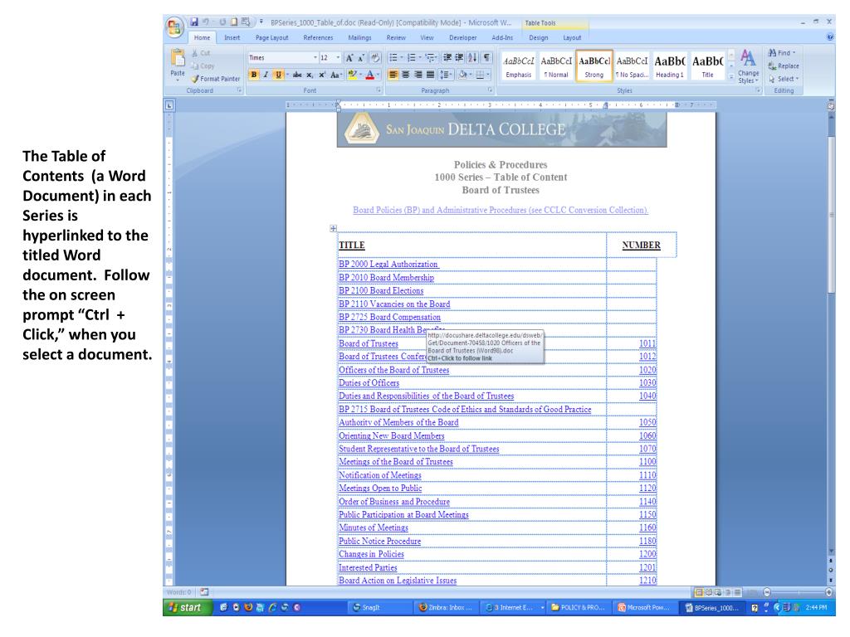Image resolution: width=850 pixels, height=637 pixels.
Task: Toggle Underline formatting
Action: click(278, 75)
